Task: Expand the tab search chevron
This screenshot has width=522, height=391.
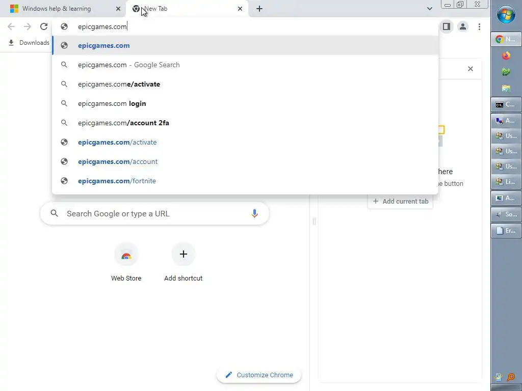Action: 429,9
